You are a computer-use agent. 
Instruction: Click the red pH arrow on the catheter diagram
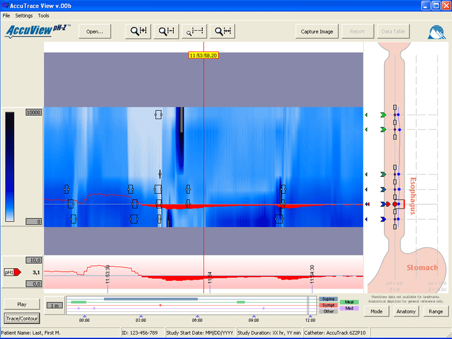388,204
